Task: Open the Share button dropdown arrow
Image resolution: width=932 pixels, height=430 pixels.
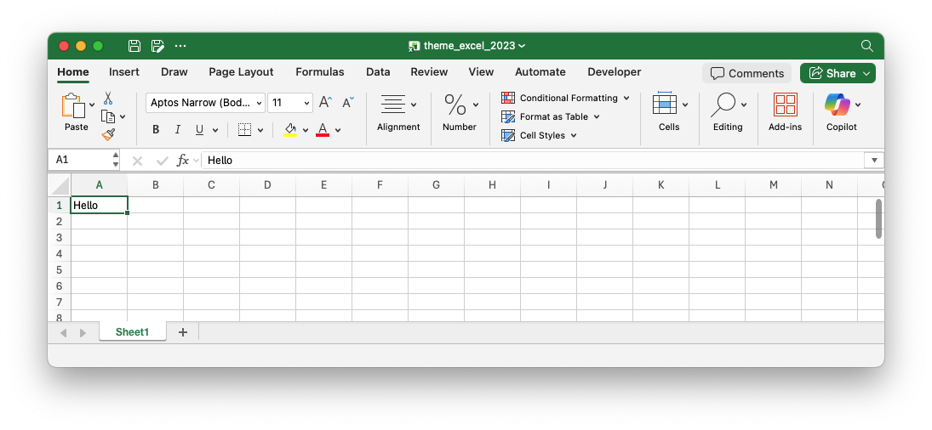Action: coord(866,74)
